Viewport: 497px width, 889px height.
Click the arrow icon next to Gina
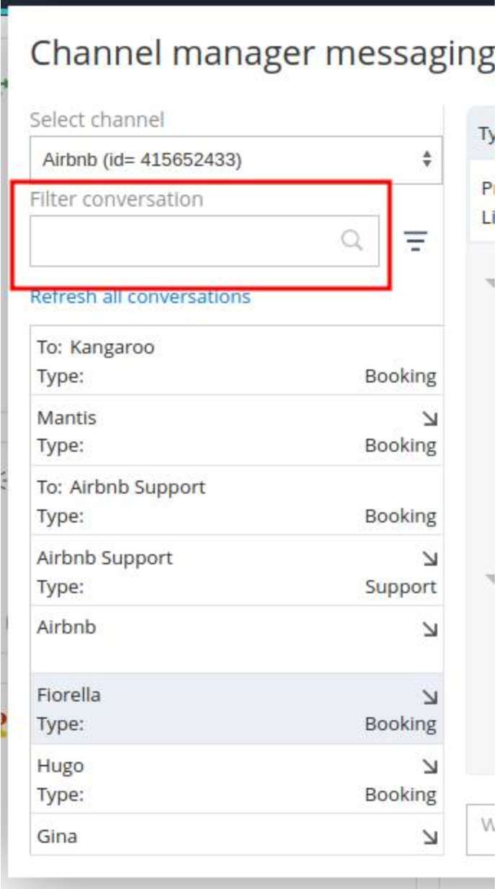430,837
